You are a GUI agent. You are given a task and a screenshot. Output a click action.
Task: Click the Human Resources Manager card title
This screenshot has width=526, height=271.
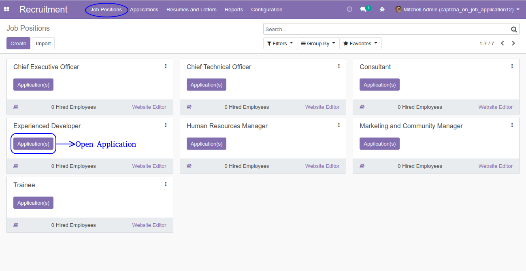point(227,126)
